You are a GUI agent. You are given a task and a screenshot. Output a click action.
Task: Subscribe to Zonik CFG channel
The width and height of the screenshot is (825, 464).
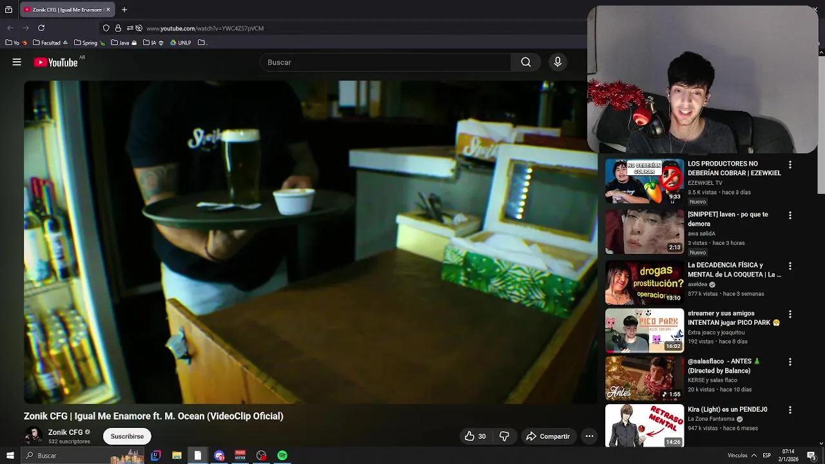click(127, 436)
